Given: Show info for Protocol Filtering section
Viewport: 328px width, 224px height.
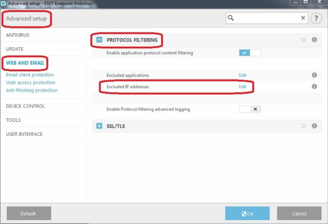Looking at the screenshot, I should (x=314, y=39).
